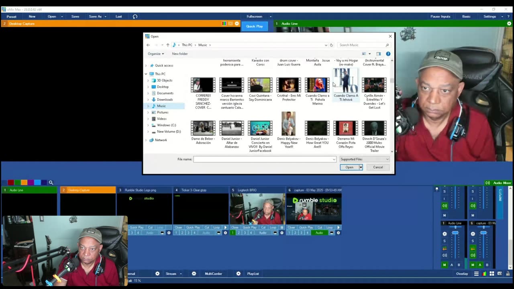Toggle overlay 1 on Logitech BRIO input

point(232,233)
